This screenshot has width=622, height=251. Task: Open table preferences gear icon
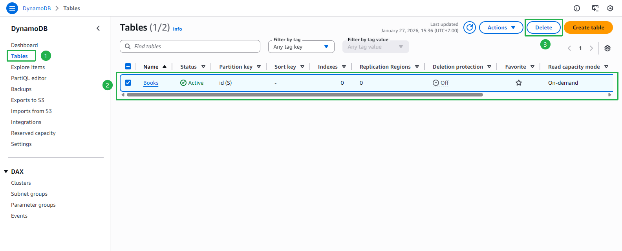coord(607,48)
